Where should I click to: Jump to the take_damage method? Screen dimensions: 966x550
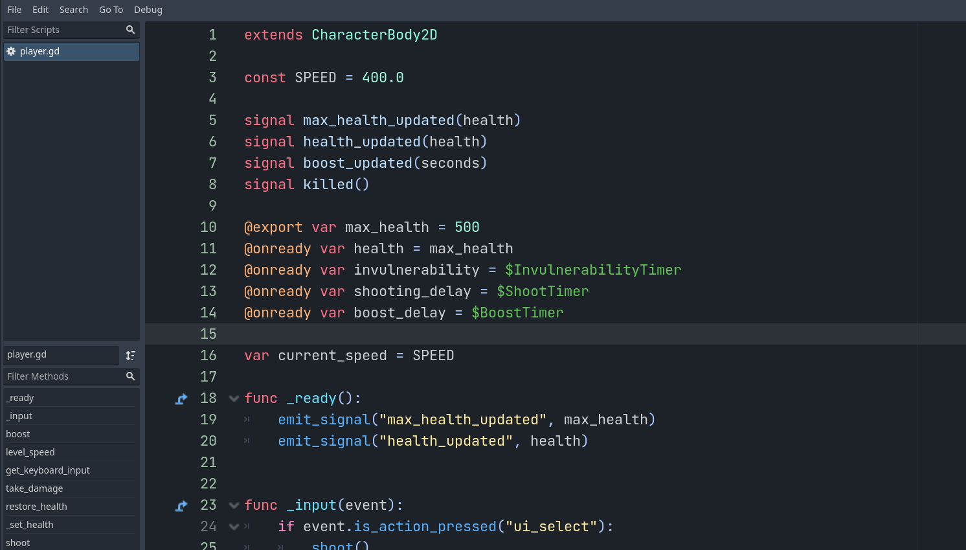click(x=34, y=488)
